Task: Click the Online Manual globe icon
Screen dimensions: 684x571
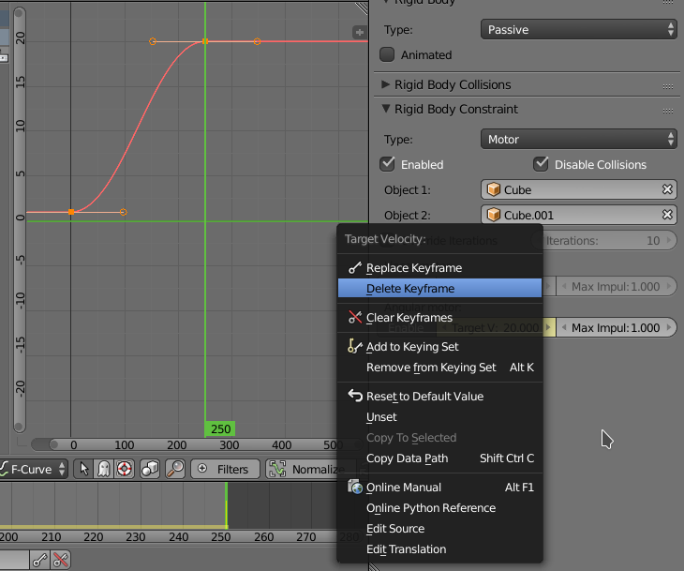Action: [355, 487]
